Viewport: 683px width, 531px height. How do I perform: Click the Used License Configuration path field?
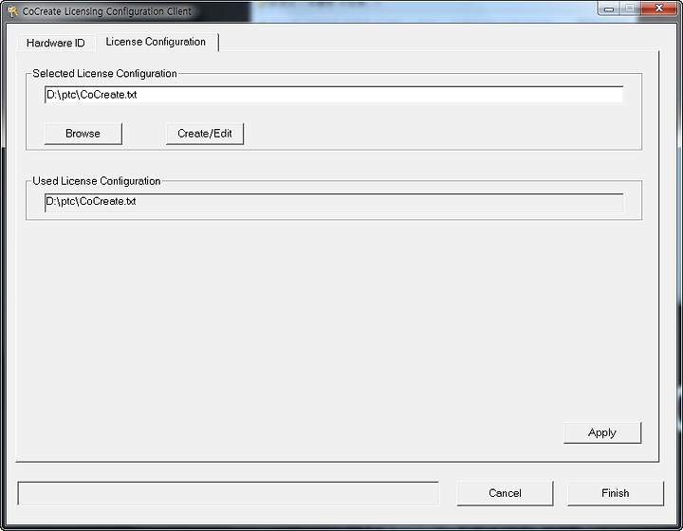point(334,202)
